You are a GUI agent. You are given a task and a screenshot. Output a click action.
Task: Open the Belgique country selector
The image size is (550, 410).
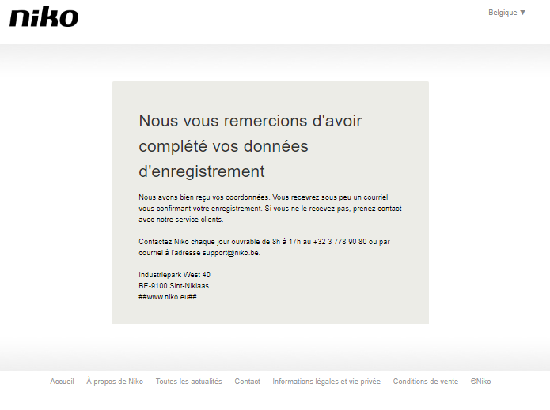[503, 13]
